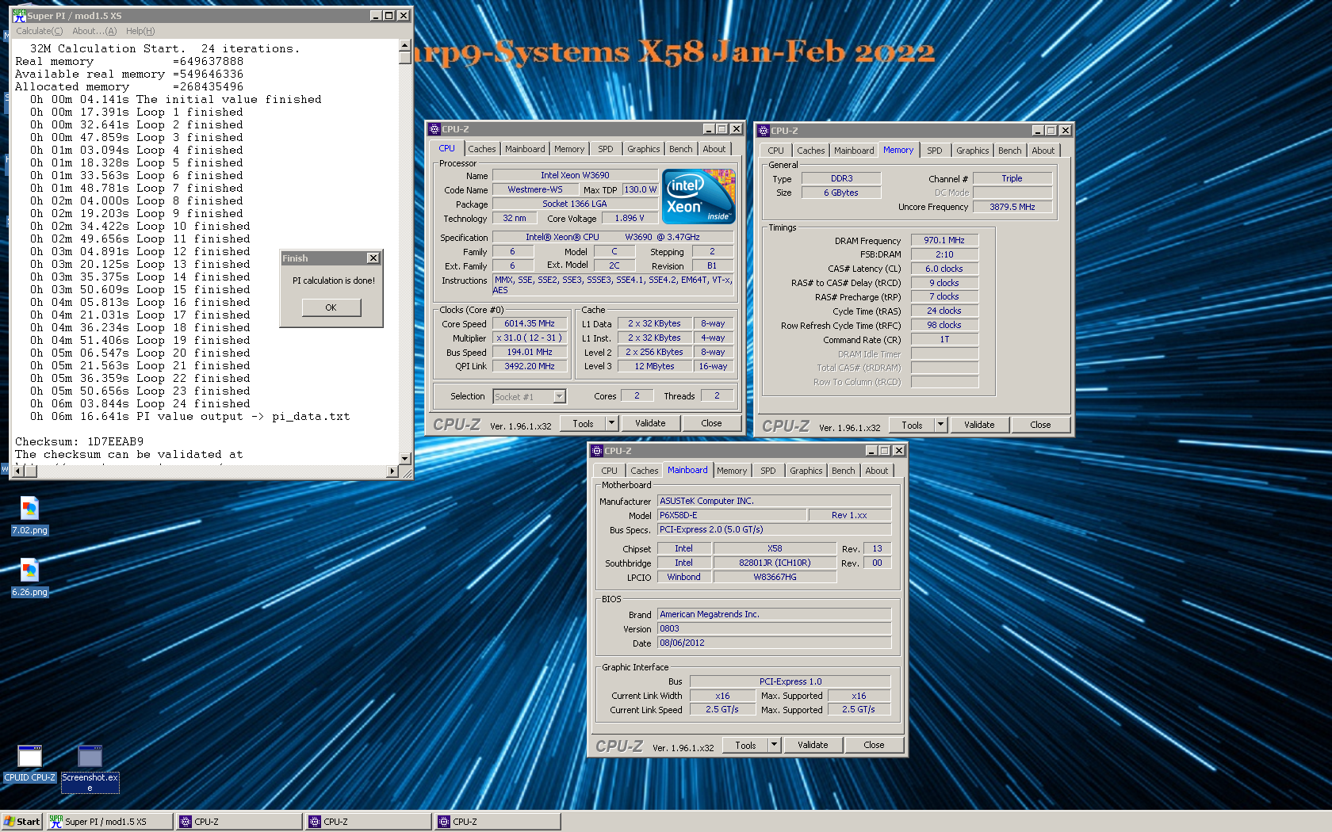Select the About tab in the Mainboard window

pos(877,471)
